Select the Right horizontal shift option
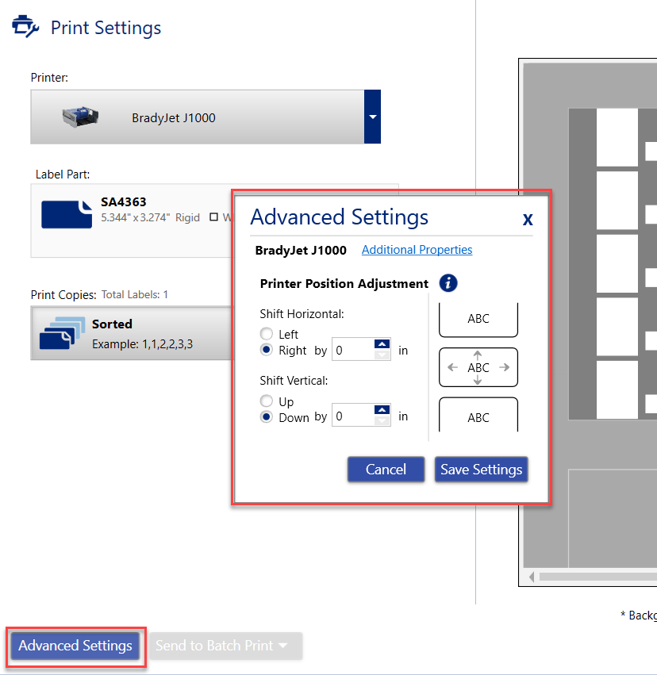657x675 pixels. [267, 350]
